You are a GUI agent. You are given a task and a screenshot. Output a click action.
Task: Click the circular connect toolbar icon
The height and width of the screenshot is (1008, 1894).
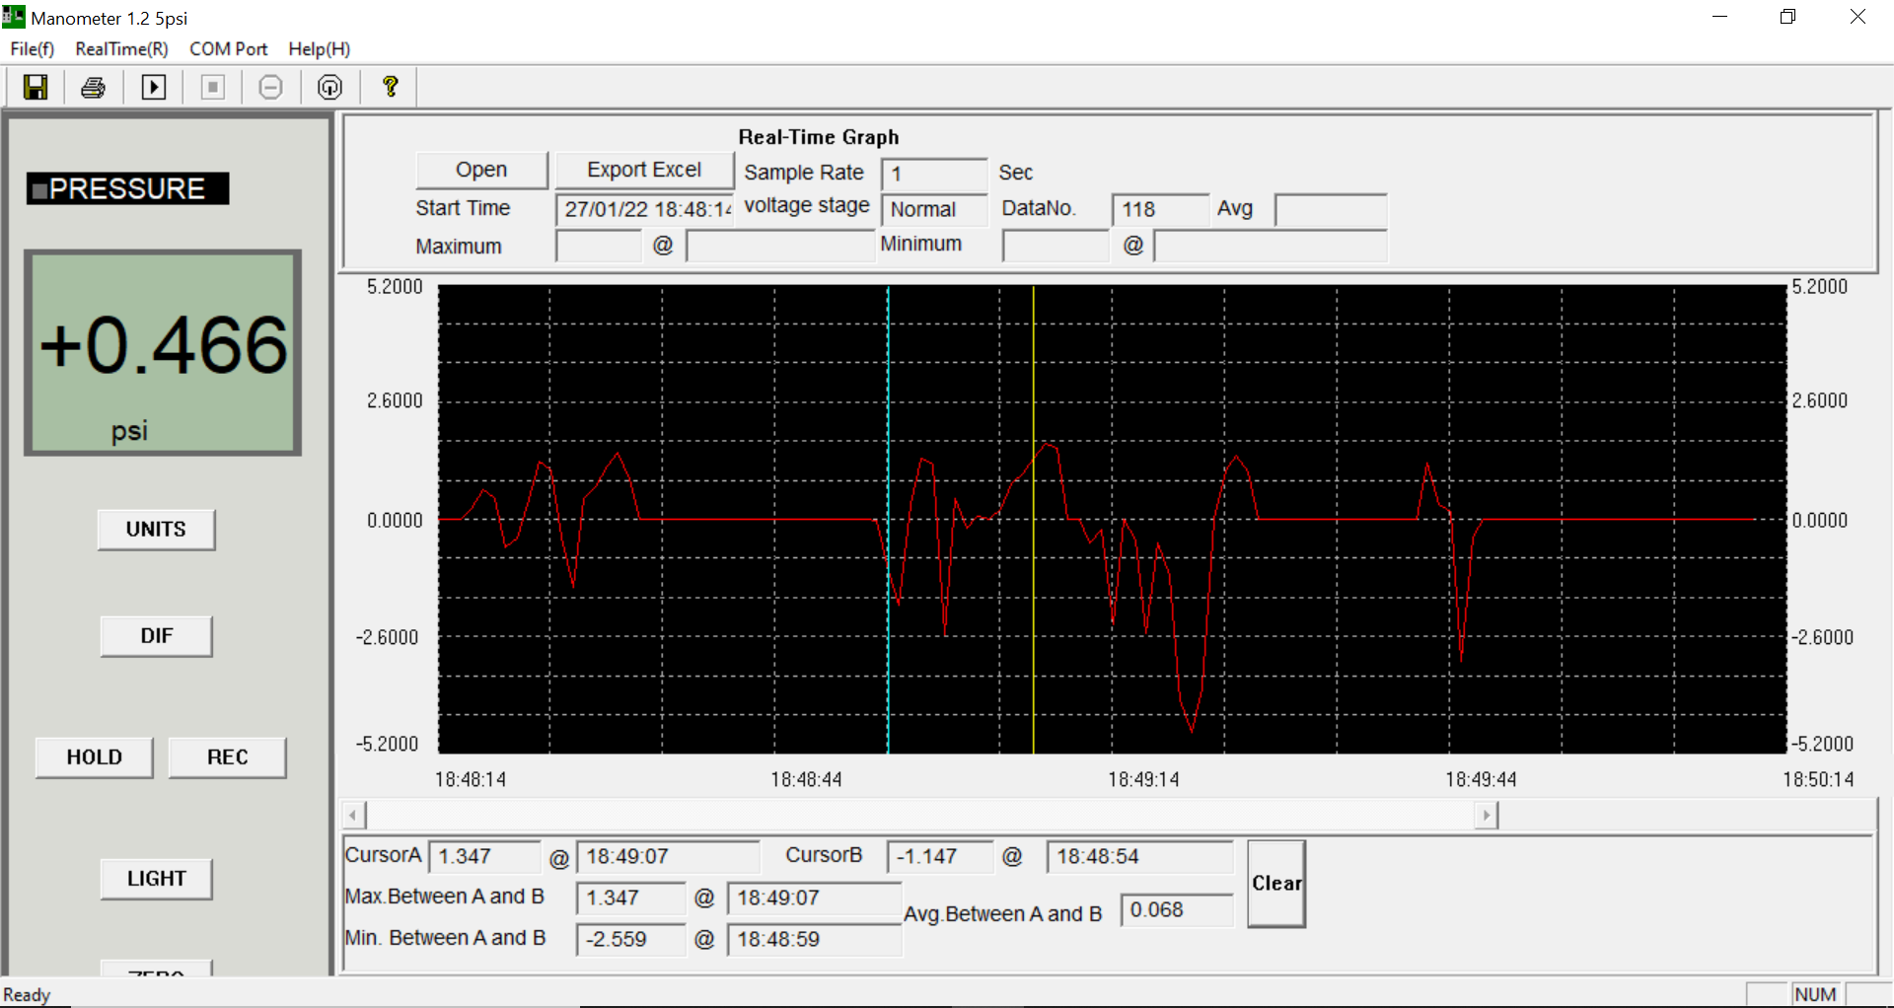point(330,88)
